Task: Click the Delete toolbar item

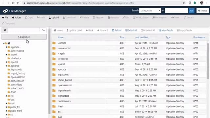Action: point(84,17)
